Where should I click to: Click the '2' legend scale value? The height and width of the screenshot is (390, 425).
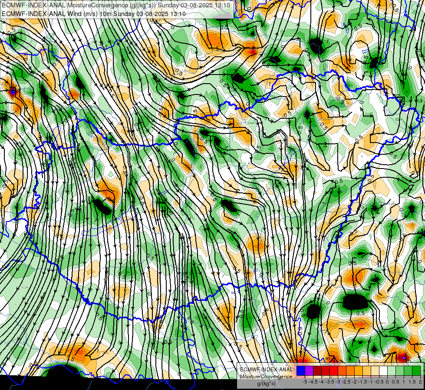tap(420, 382)
